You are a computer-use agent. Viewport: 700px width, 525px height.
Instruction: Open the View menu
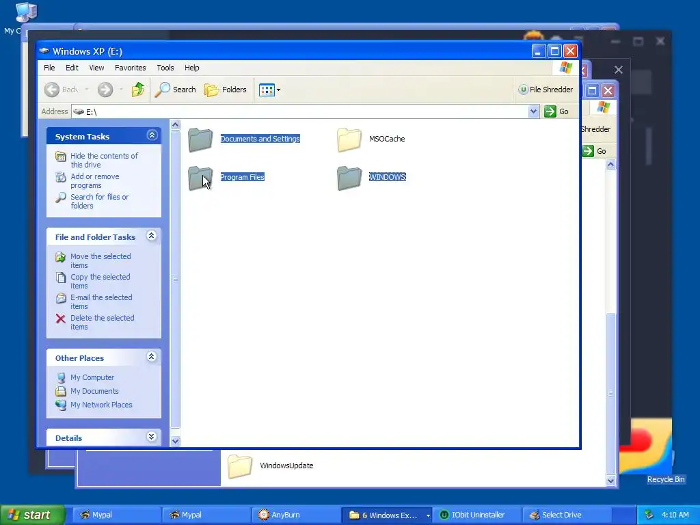(96, 68)
